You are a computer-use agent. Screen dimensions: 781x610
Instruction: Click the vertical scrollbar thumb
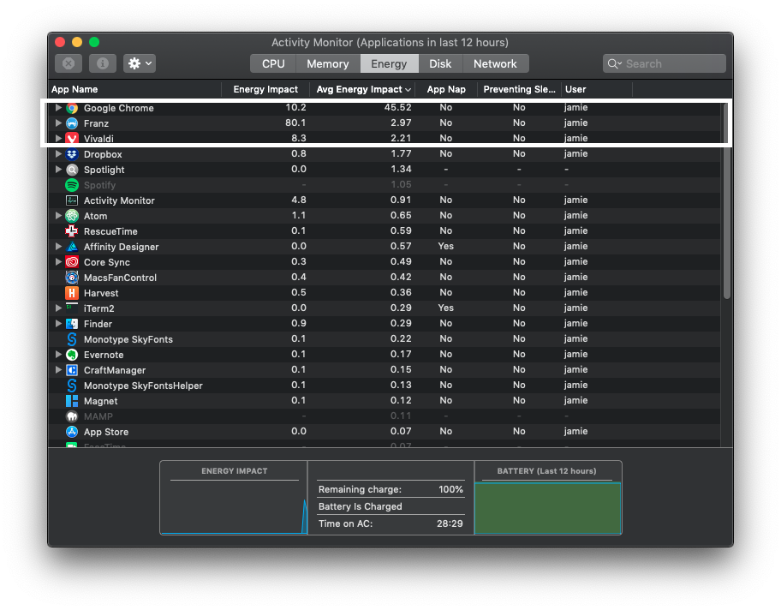click(x=727, y=200)
